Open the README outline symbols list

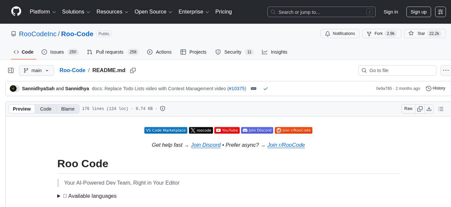coord(441,108)
